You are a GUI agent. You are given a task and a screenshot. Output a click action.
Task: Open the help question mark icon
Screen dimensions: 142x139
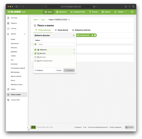pyautogui.click(x=132, y=12)
